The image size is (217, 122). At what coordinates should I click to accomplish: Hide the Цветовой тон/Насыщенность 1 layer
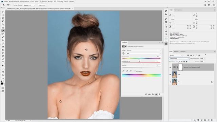pyautogui.click(x=170, y=67)
